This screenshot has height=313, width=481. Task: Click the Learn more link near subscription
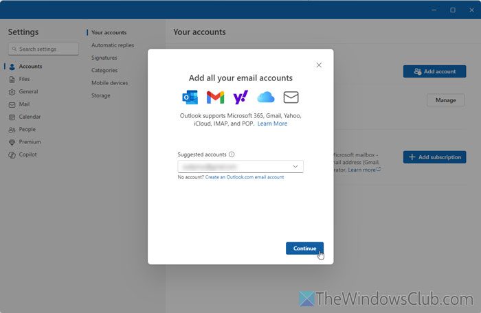point(364,170)
